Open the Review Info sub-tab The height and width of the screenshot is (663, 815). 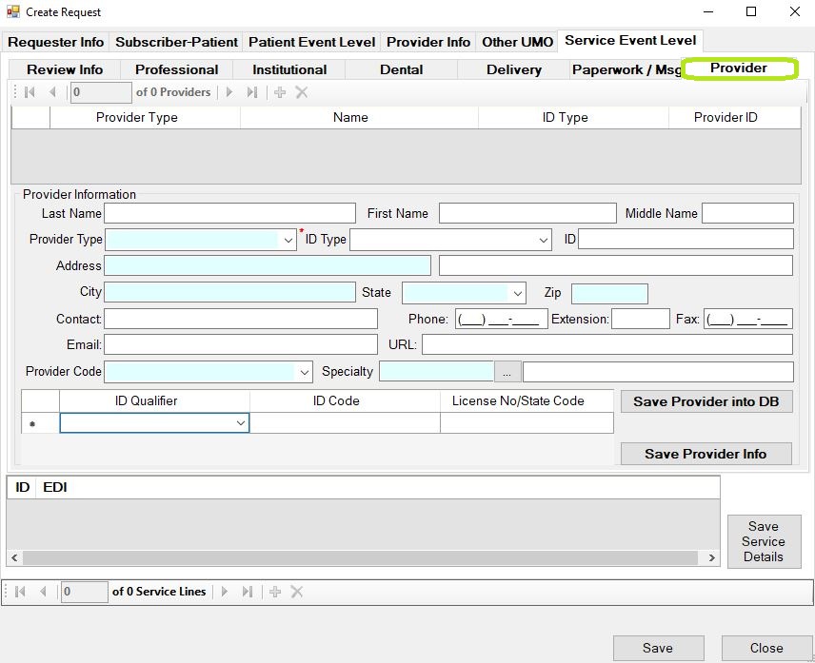(65, 69)
